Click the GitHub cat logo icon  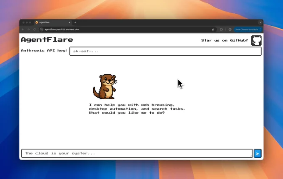pyautogui.click(x=256, y=40)
